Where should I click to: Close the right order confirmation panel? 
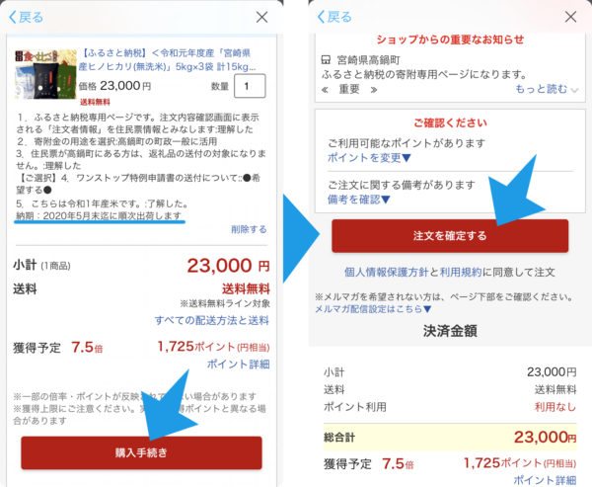[570, 17]
